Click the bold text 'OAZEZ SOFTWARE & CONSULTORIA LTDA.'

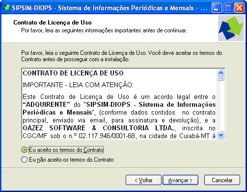pyautogui.click(x=98, y=128)
